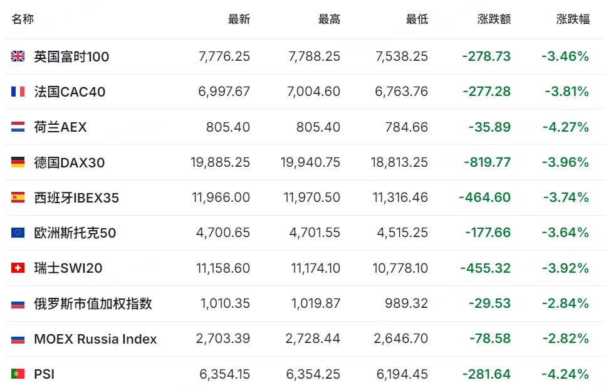This screenshot has width=606, height=390.
Task: Click the German flag icon
Action: (18, 162)
